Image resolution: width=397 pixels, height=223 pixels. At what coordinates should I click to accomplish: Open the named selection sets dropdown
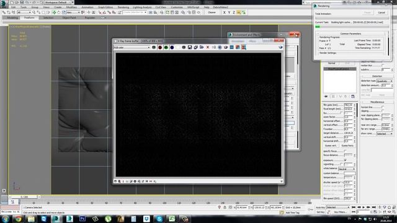pyautogui.click(x=135, y=12)
